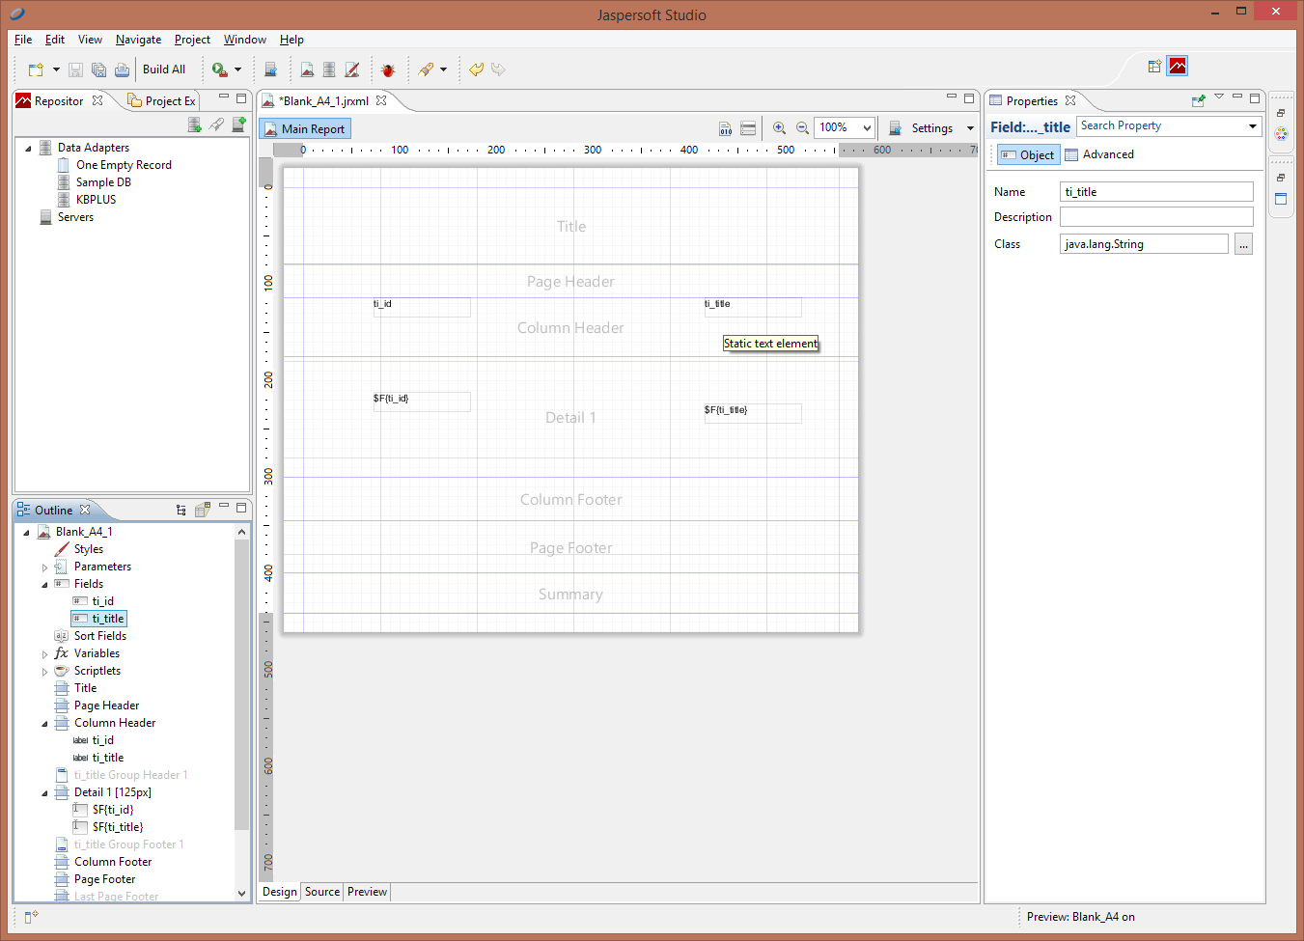Collapse Detail 1 node in Outline
Image resolution: width=1304 pixels, height=941 pixels.
[44, 793]
